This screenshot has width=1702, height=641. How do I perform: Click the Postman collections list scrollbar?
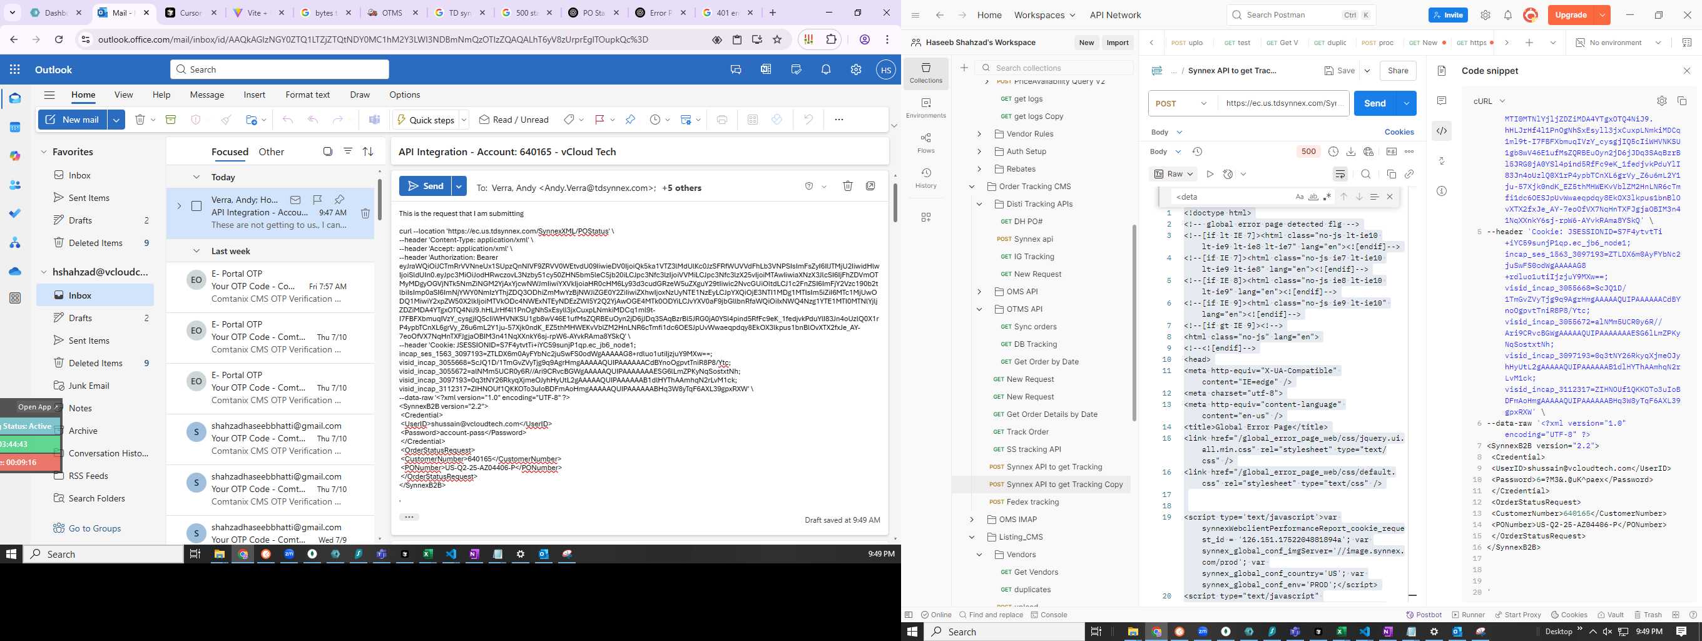tap(1134, 322)
